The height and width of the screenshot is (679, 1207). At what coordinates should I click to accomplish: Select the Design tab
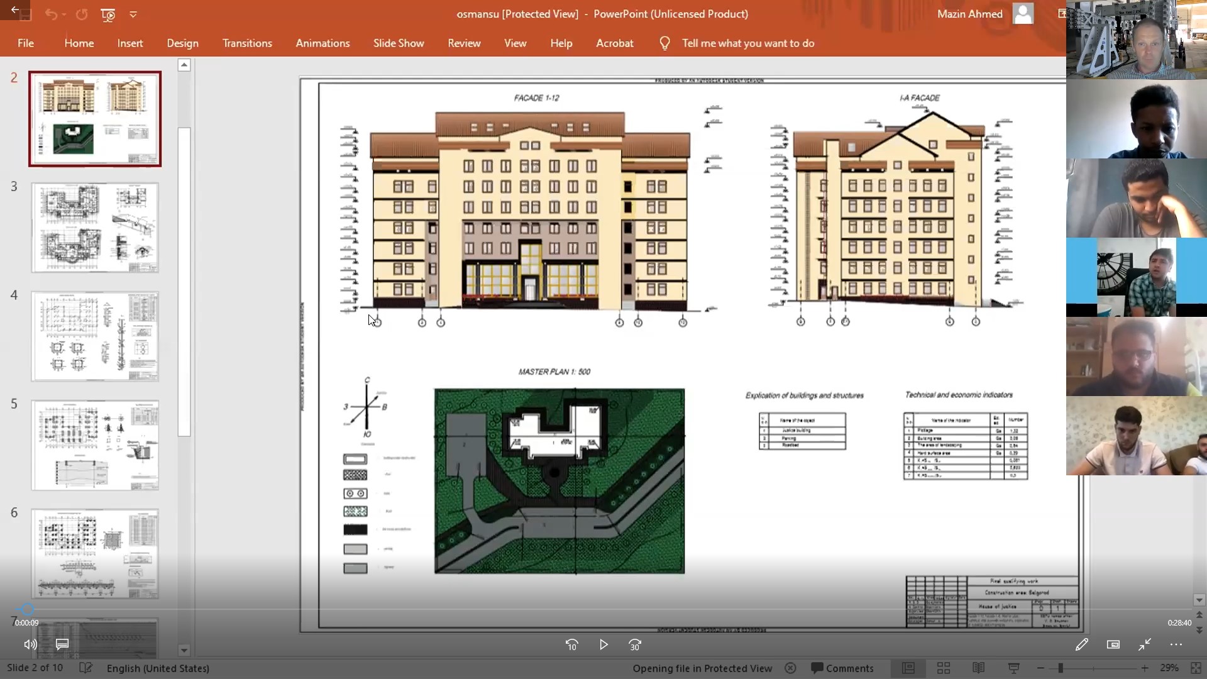pos(183,43)
